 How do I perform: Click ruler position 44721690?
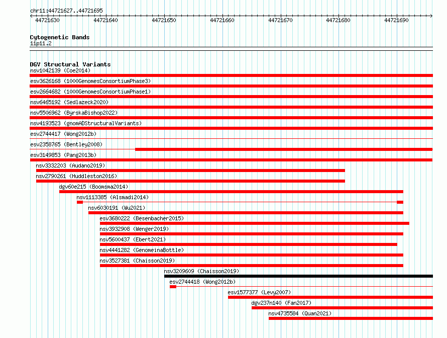coord(396,20)
